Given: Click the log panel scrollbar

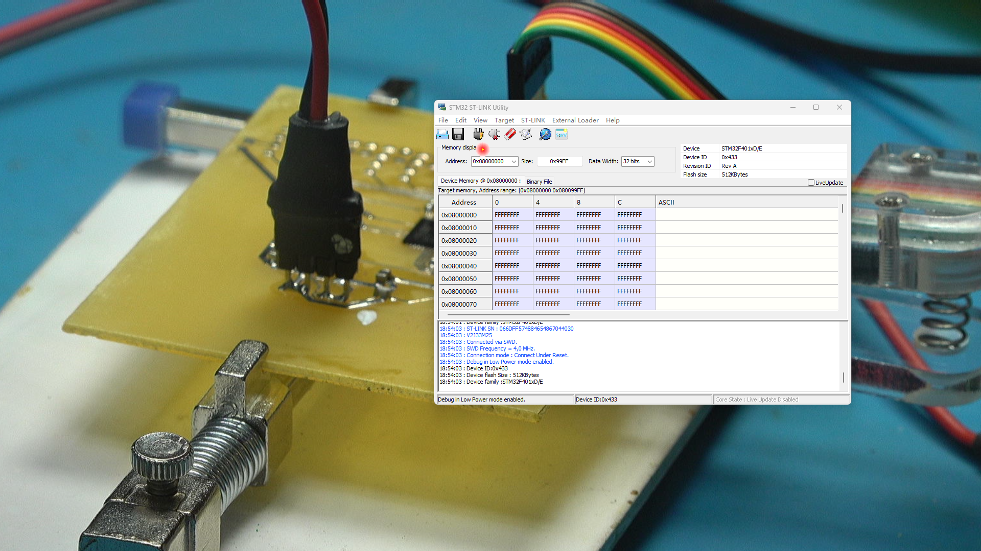Looking at the screenshot, I should point(843,378).
